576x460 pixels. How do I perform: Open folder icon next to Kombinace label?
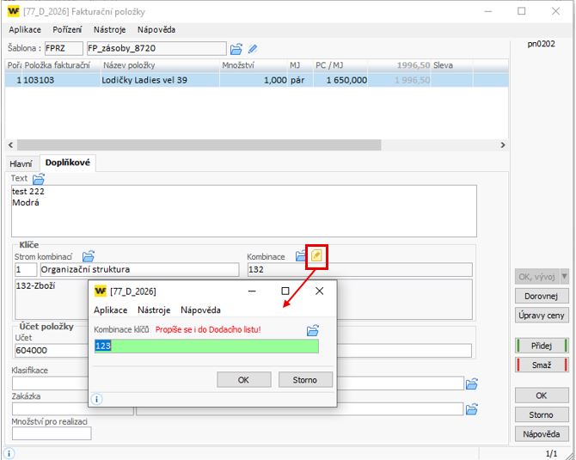(301, 256)
